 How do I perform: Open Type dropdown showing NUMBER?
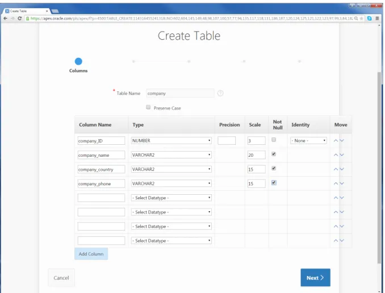pos(171,141)
